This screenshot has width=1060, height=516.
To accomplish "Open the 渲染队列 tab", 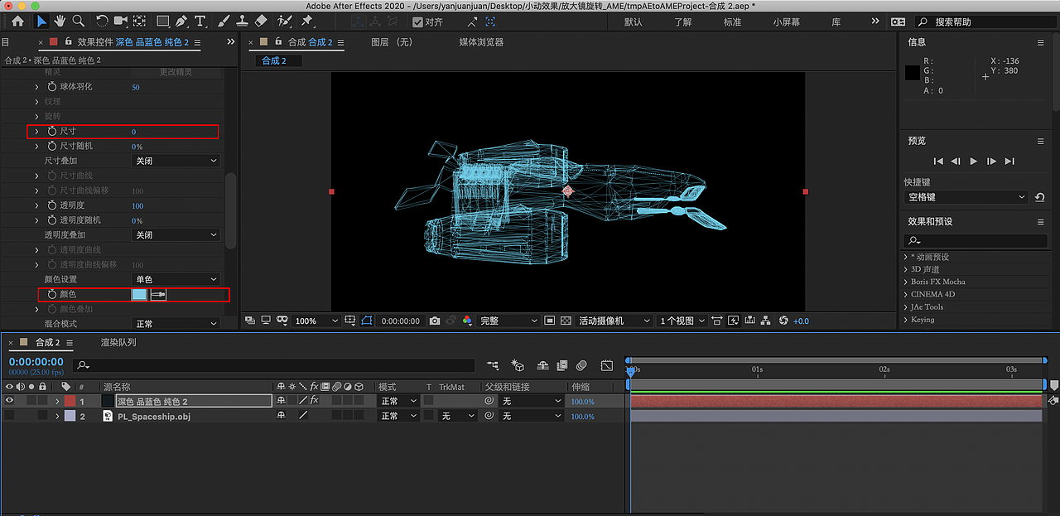I will coord(118,342).
